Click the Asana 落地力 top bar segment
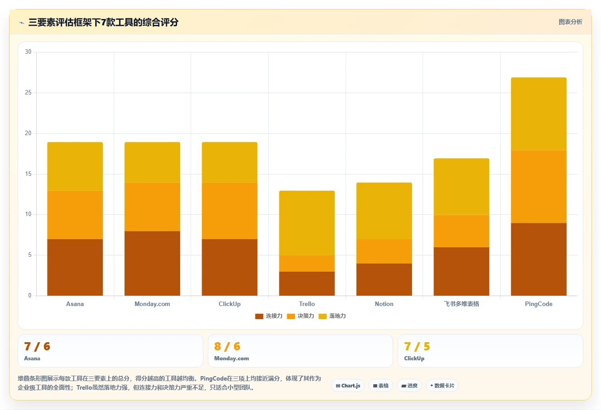The height and width of the screenshot is (410, 601). click(x=75, y=166)
